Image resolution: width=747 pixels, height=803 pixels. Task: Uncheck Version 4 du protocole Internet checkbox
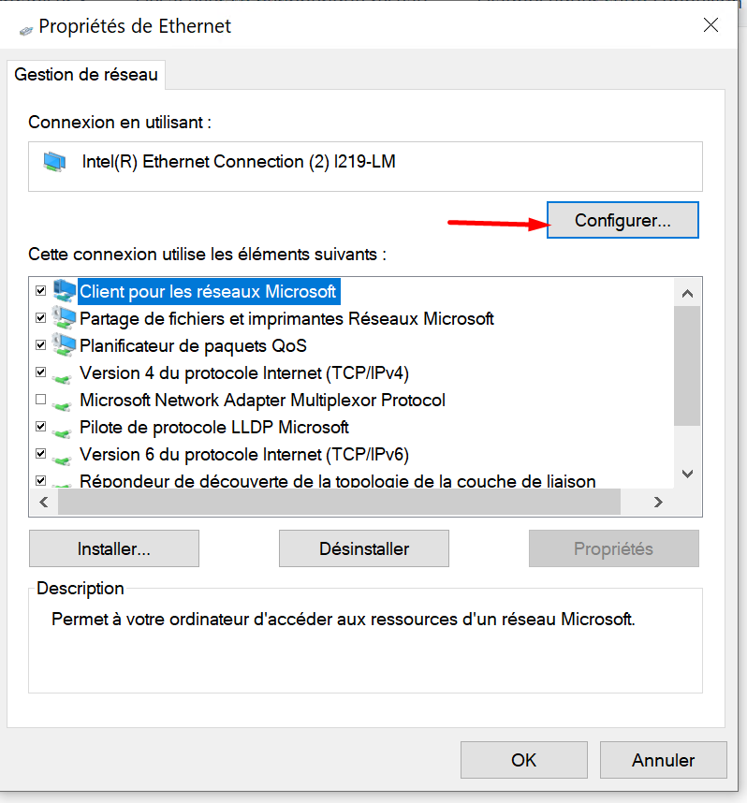click(x=41, y=372)
